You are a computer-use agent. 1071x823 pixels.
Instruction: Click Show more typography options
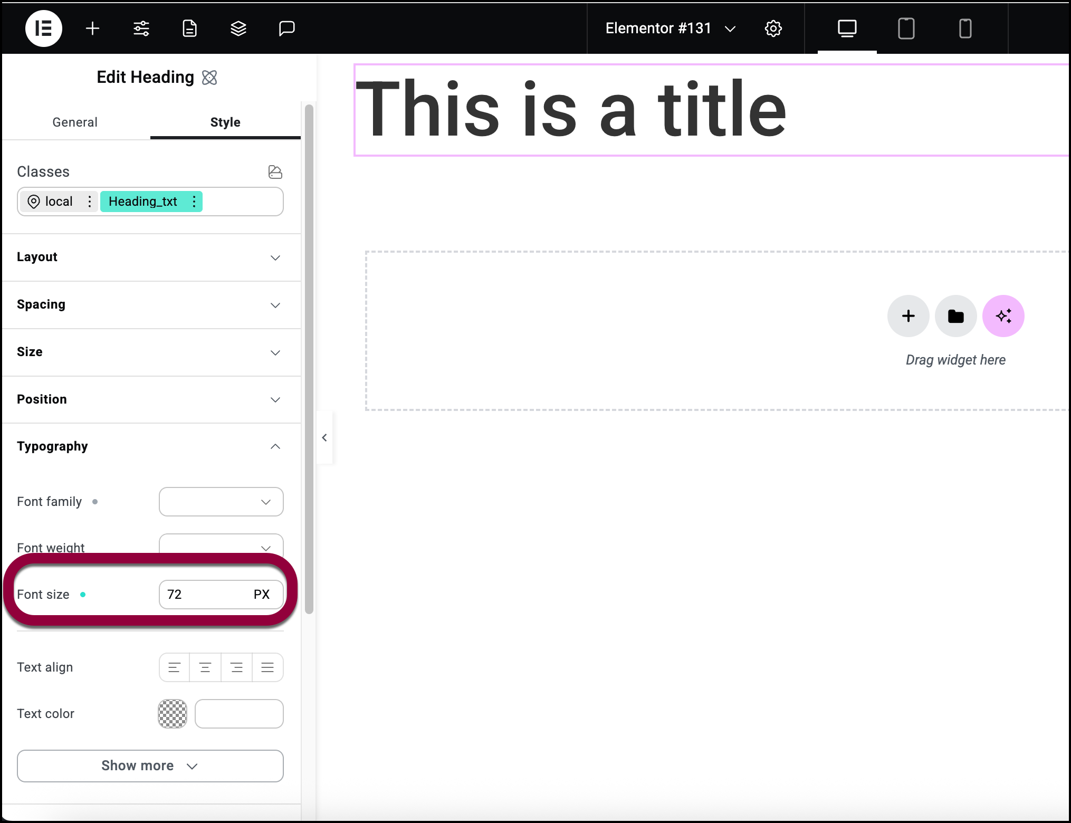[x=150, y=766]
